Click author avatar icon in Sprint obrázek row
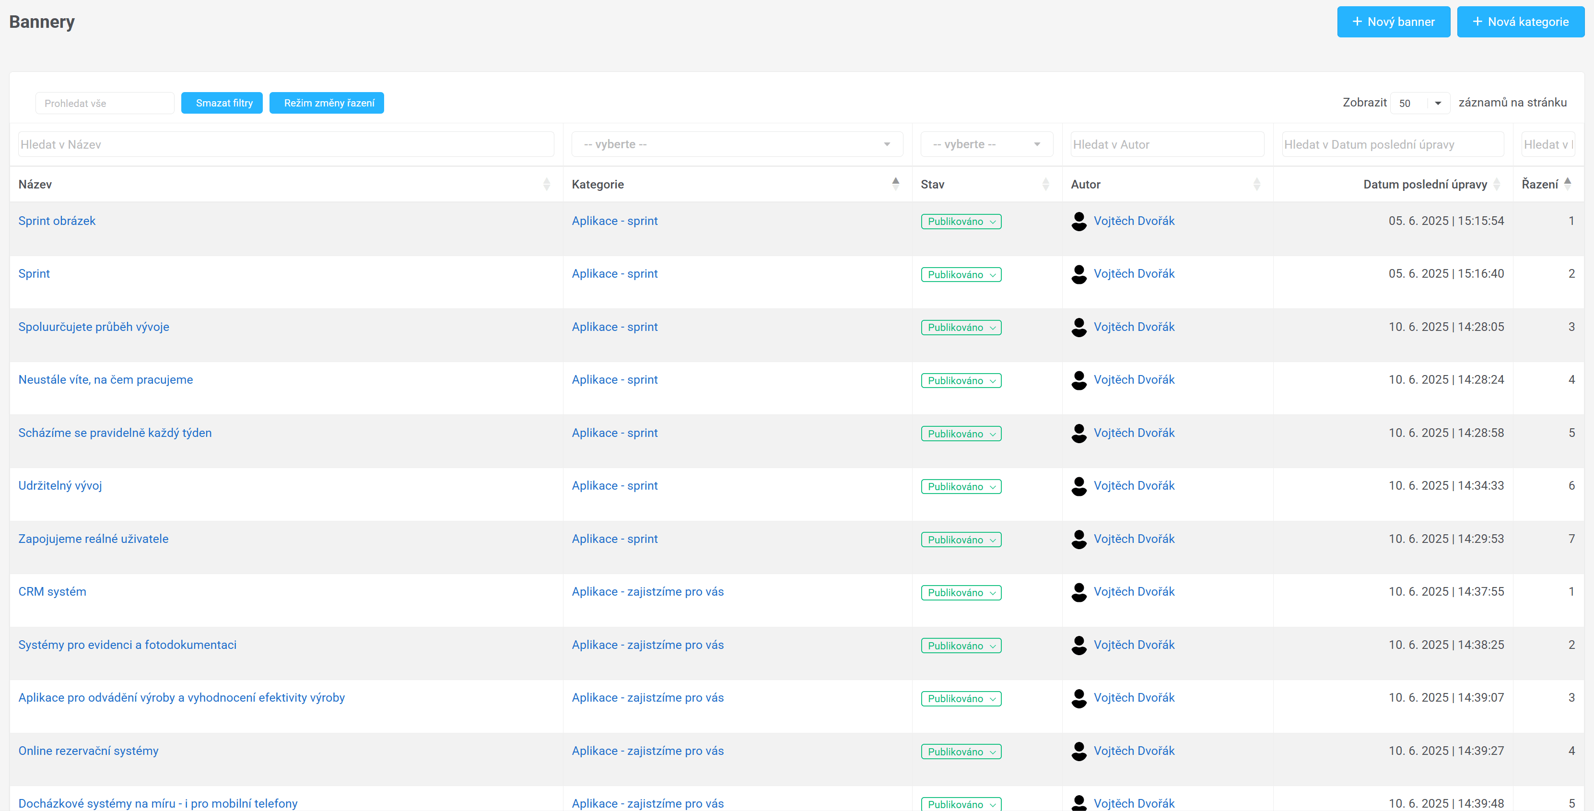The height and width of the screenshot is (811, 1594). tap(1078, 221)
